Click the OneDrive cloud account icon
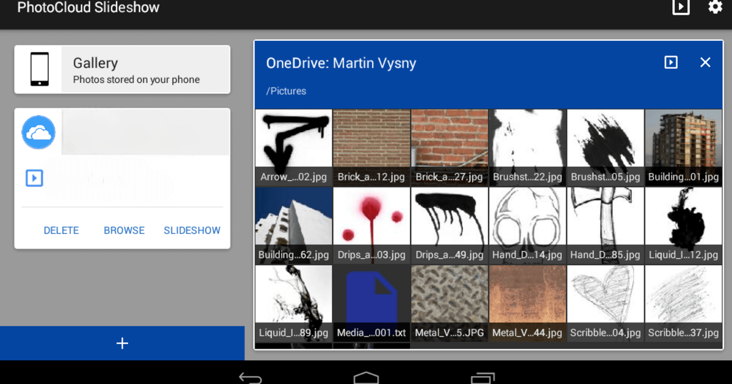 click(x=38, y=132)
